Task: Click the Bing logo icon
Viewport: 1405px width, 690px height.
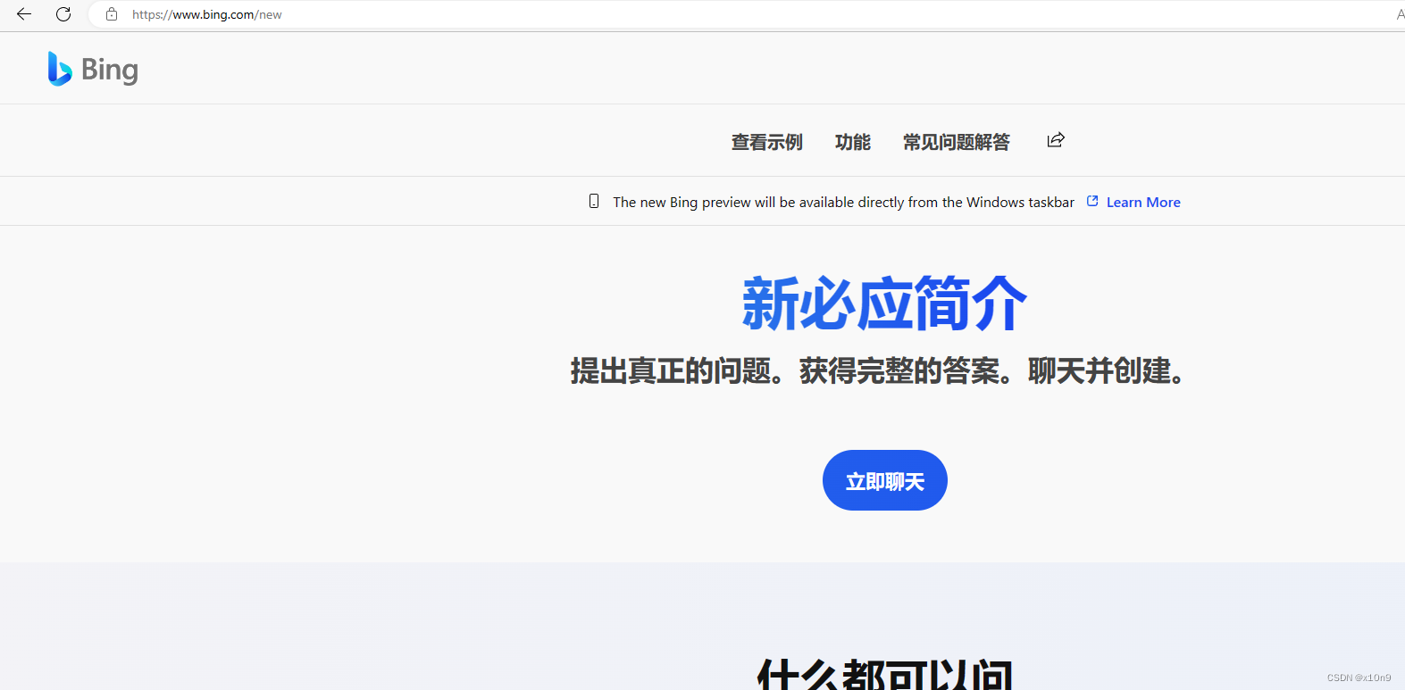Action: click(59, 69)
